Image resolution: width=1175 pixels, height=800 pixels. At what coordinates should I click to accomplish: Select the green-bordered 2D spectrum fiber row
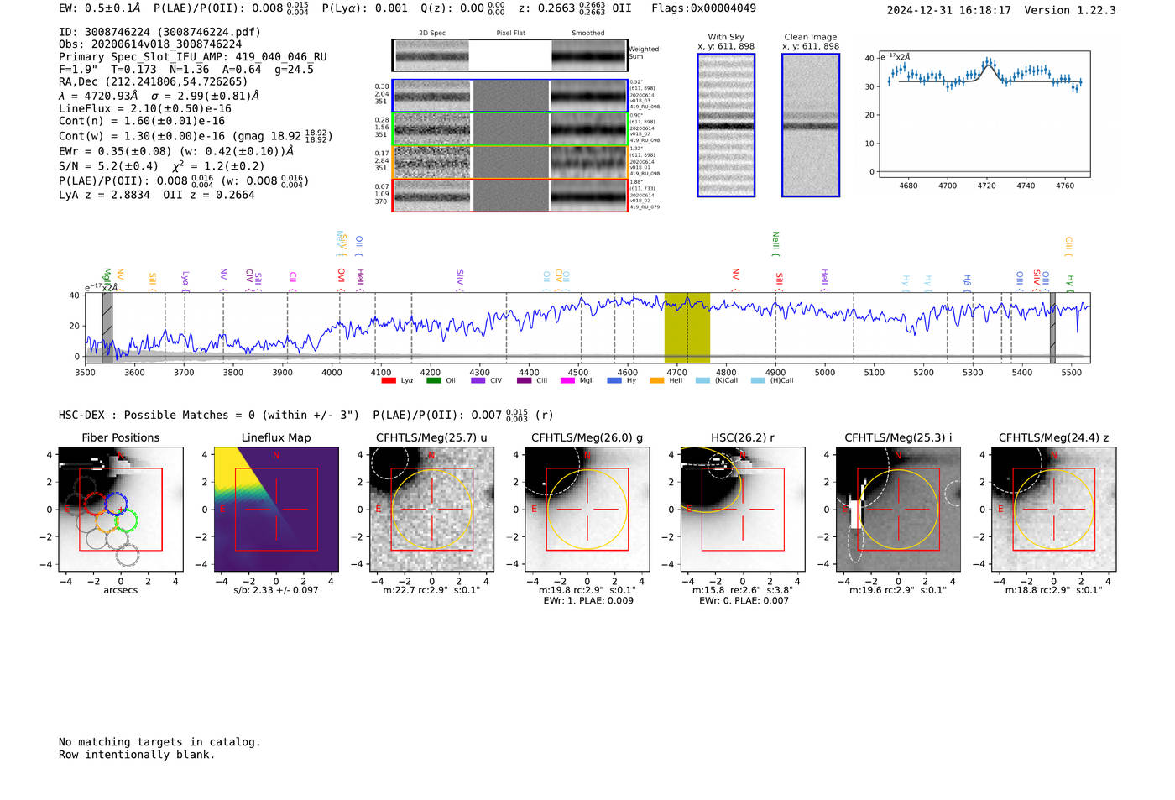pyautogui.click(x=510, y=129)
